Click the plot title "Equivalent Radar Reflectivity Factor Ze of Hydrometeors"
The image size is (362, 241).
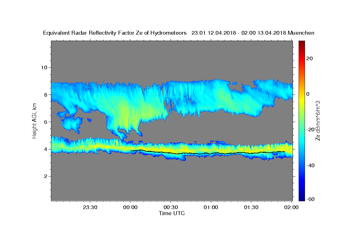pos(115,33)
